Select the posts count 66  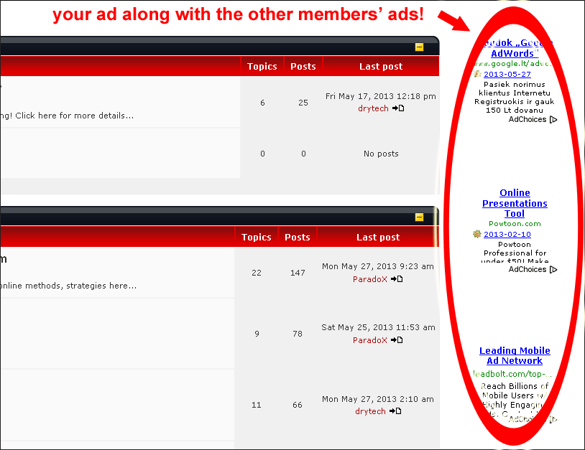[298, 405]
